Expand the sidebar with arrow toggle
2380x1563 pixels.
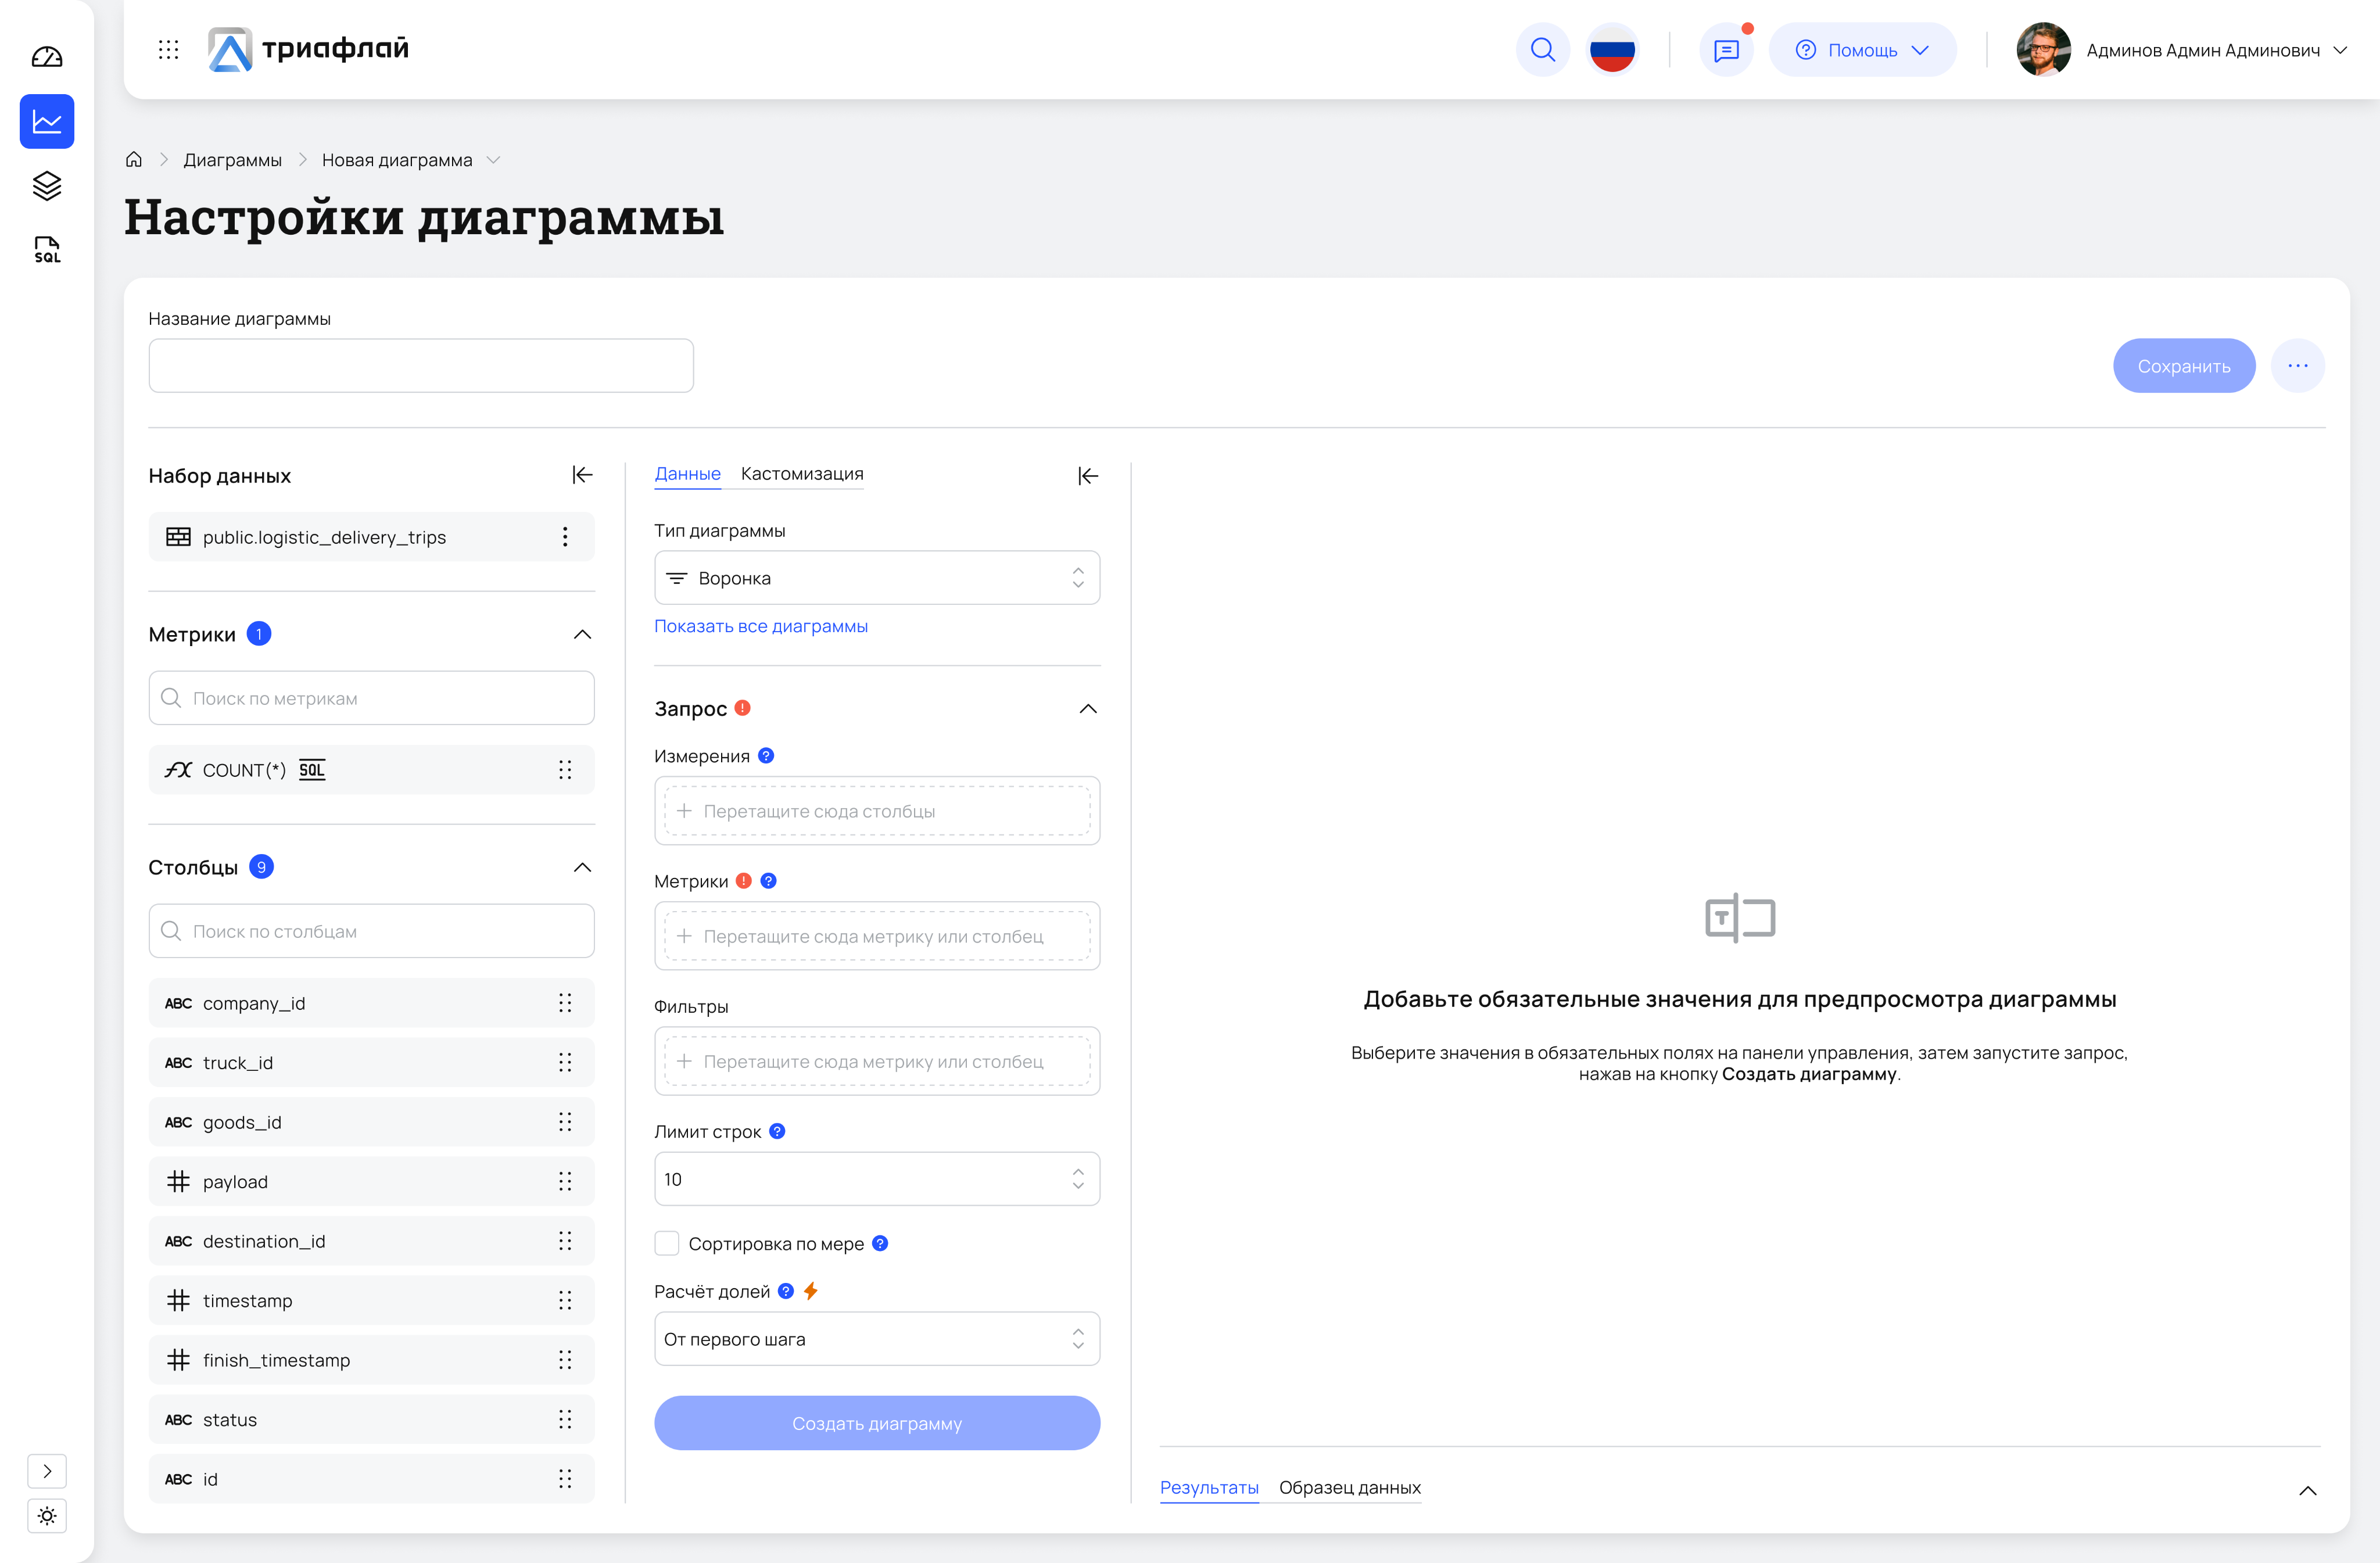point(47,1471)
